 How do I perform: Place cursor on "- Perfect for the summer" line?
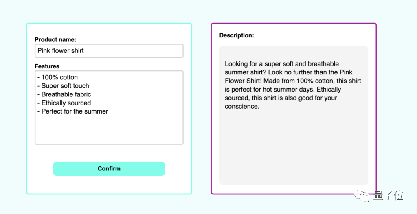[72, 111]
